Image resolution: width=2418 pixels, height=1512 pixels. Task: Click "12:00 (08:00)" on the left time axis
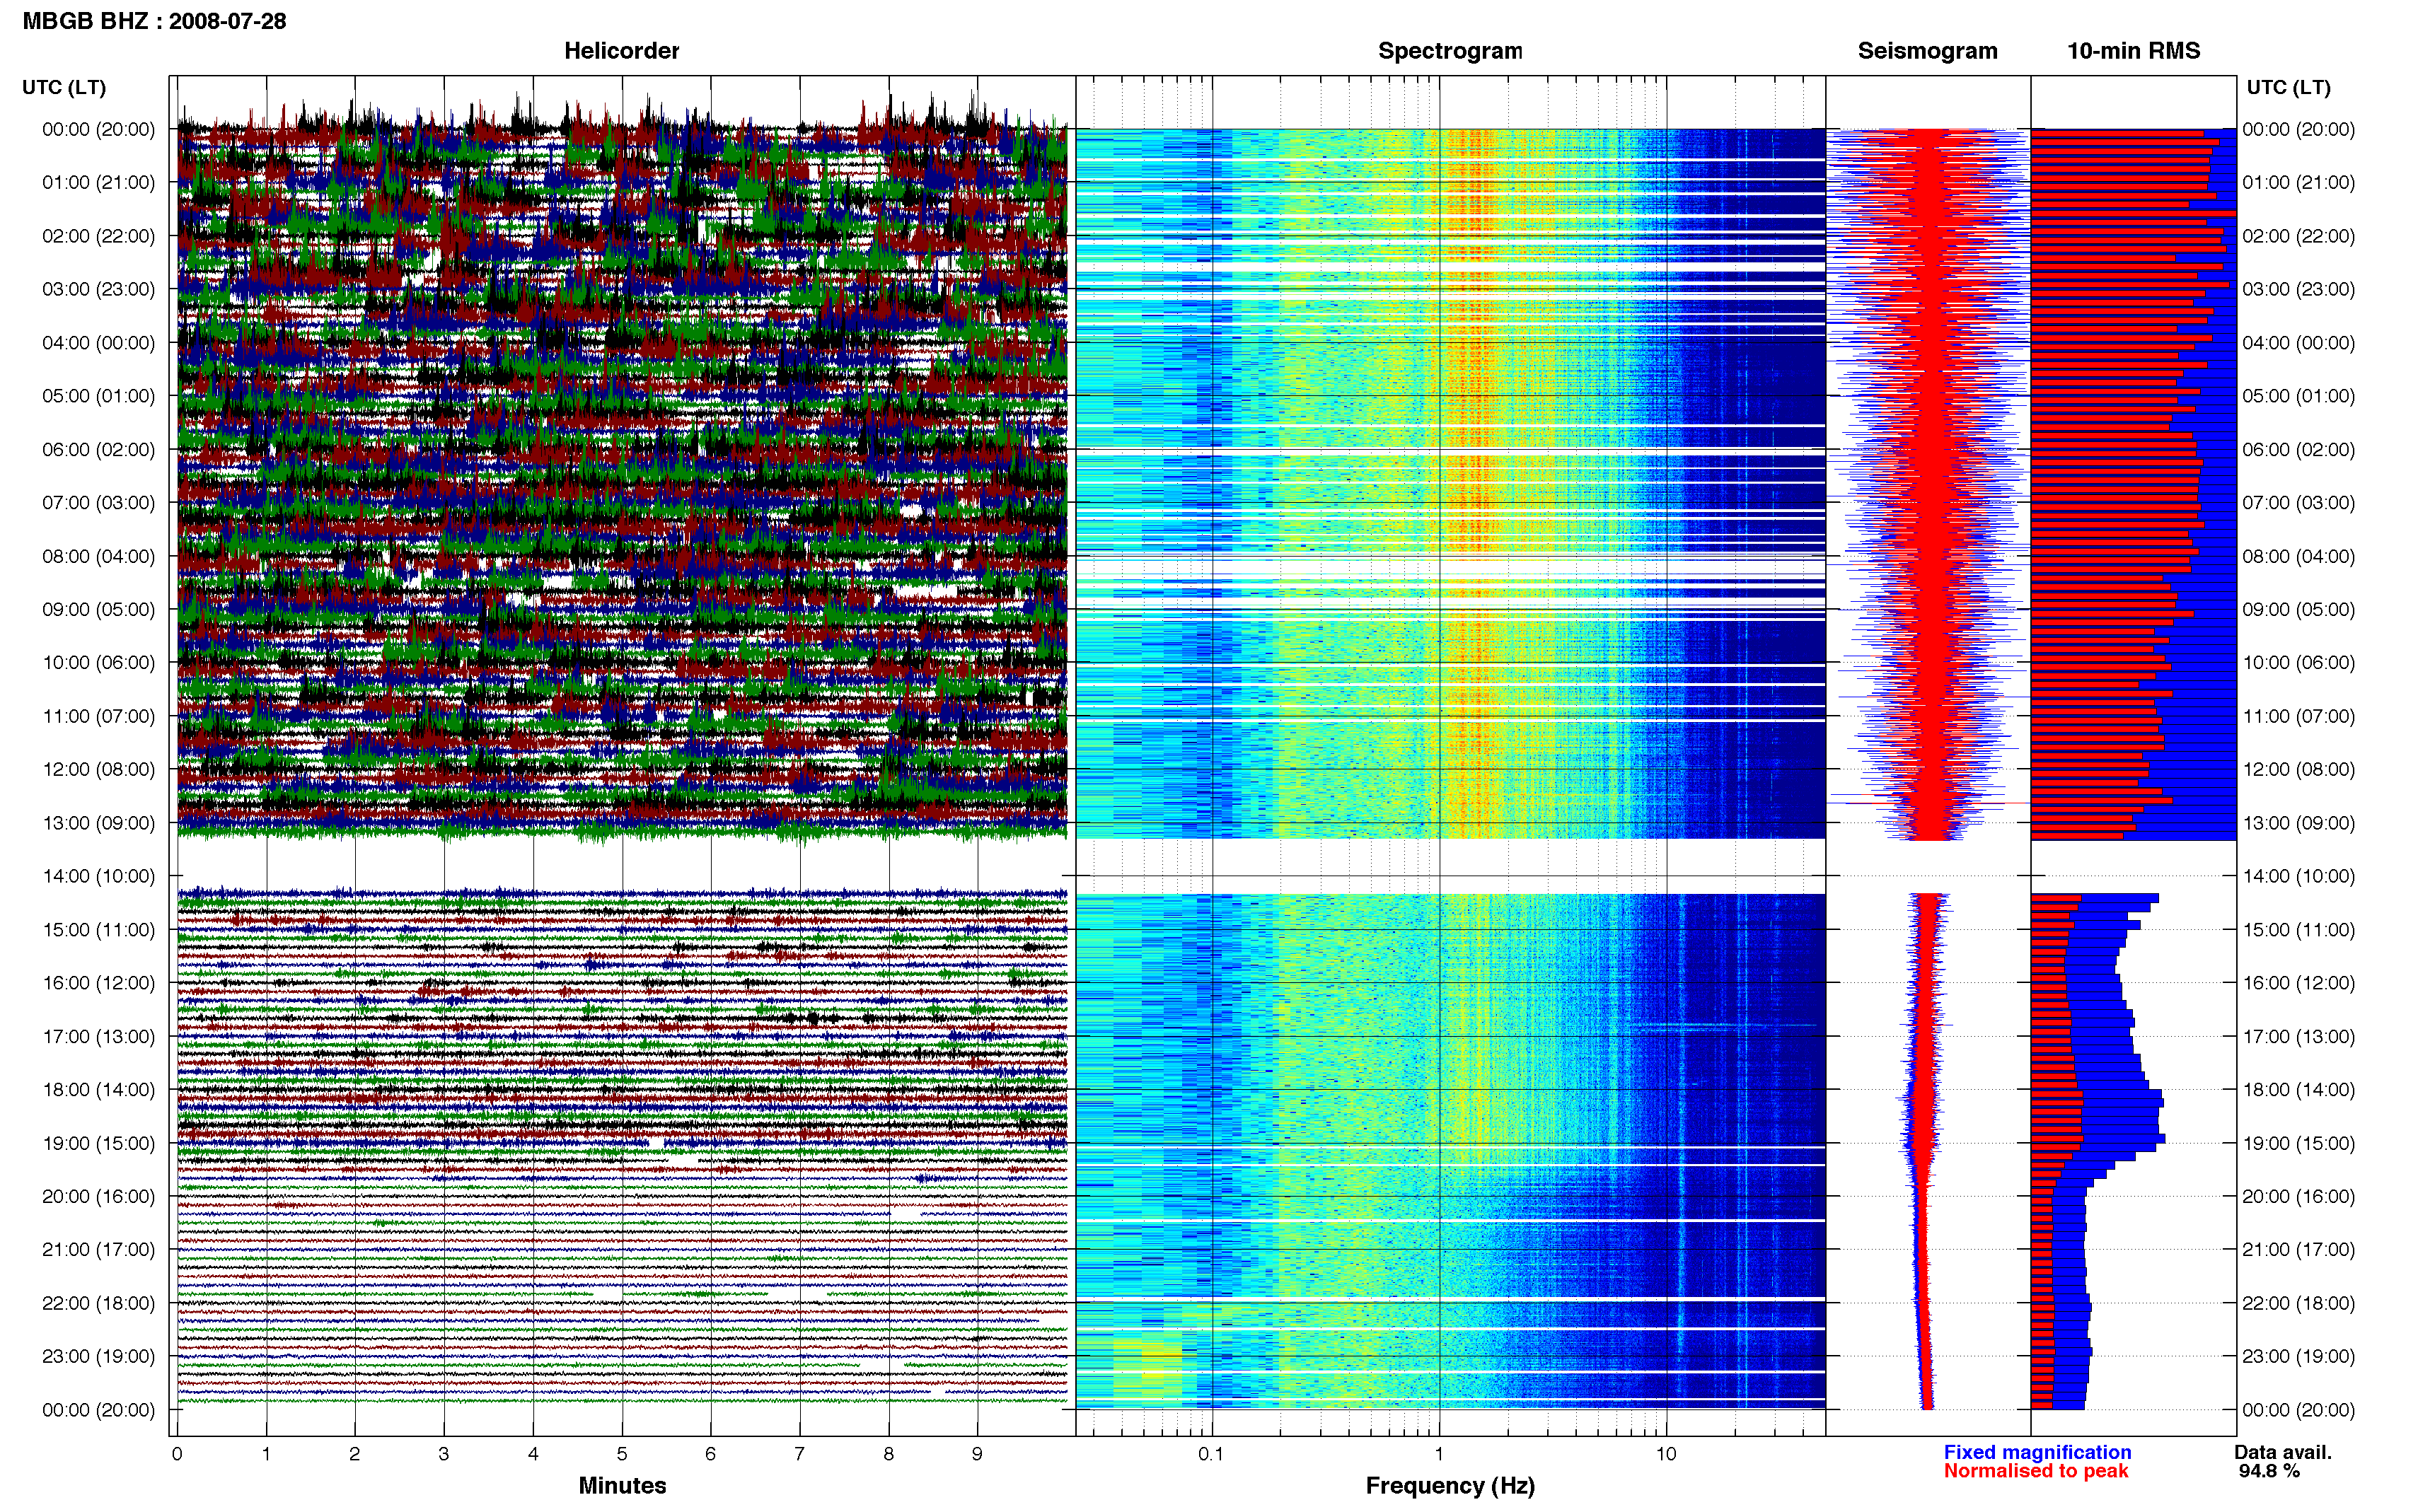click(x=99, y=770)
